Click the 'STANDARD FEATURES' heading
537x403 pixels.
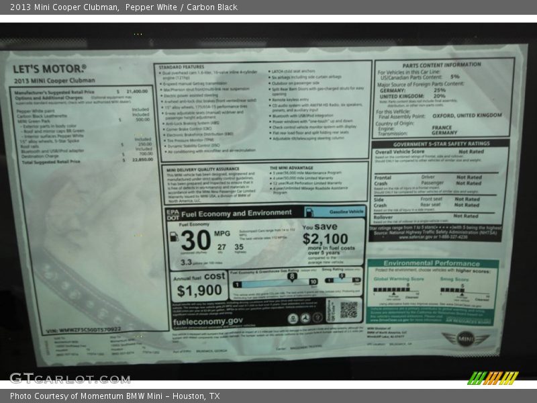(181, 66)
